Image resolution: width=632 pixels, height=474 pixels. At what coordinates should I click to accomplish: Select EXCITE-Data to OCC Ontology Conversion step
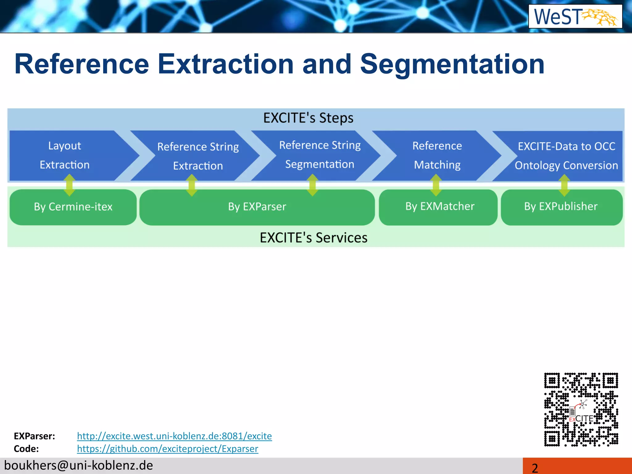coord(566,156)
